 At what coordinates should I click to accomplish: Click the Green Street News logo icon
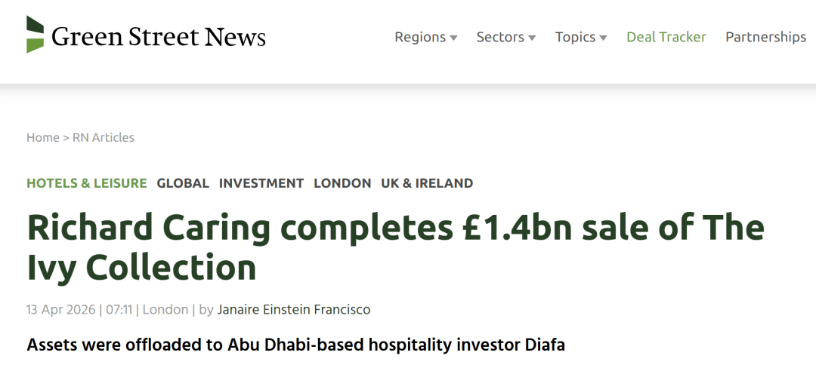35,35
